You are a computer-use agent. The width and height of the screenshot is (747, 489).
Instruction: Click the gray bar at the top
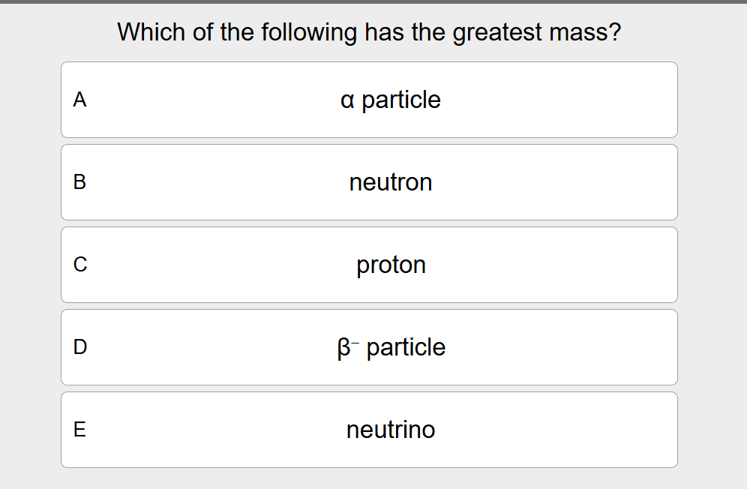point(373,2)
